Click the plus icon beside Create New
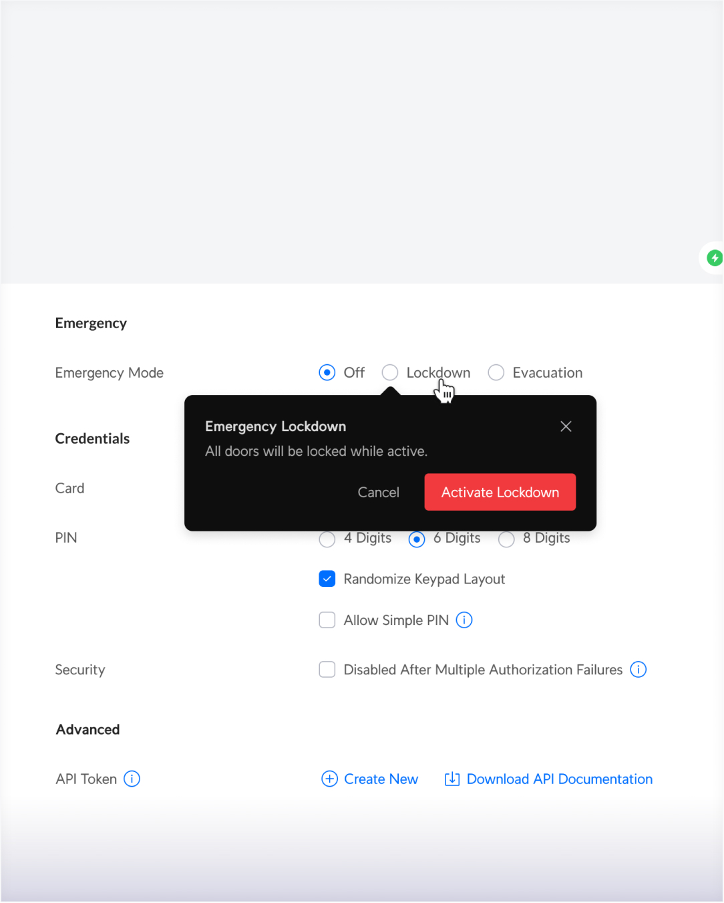Viewport: 724px width, 903px height. click(x=329, y=779)
